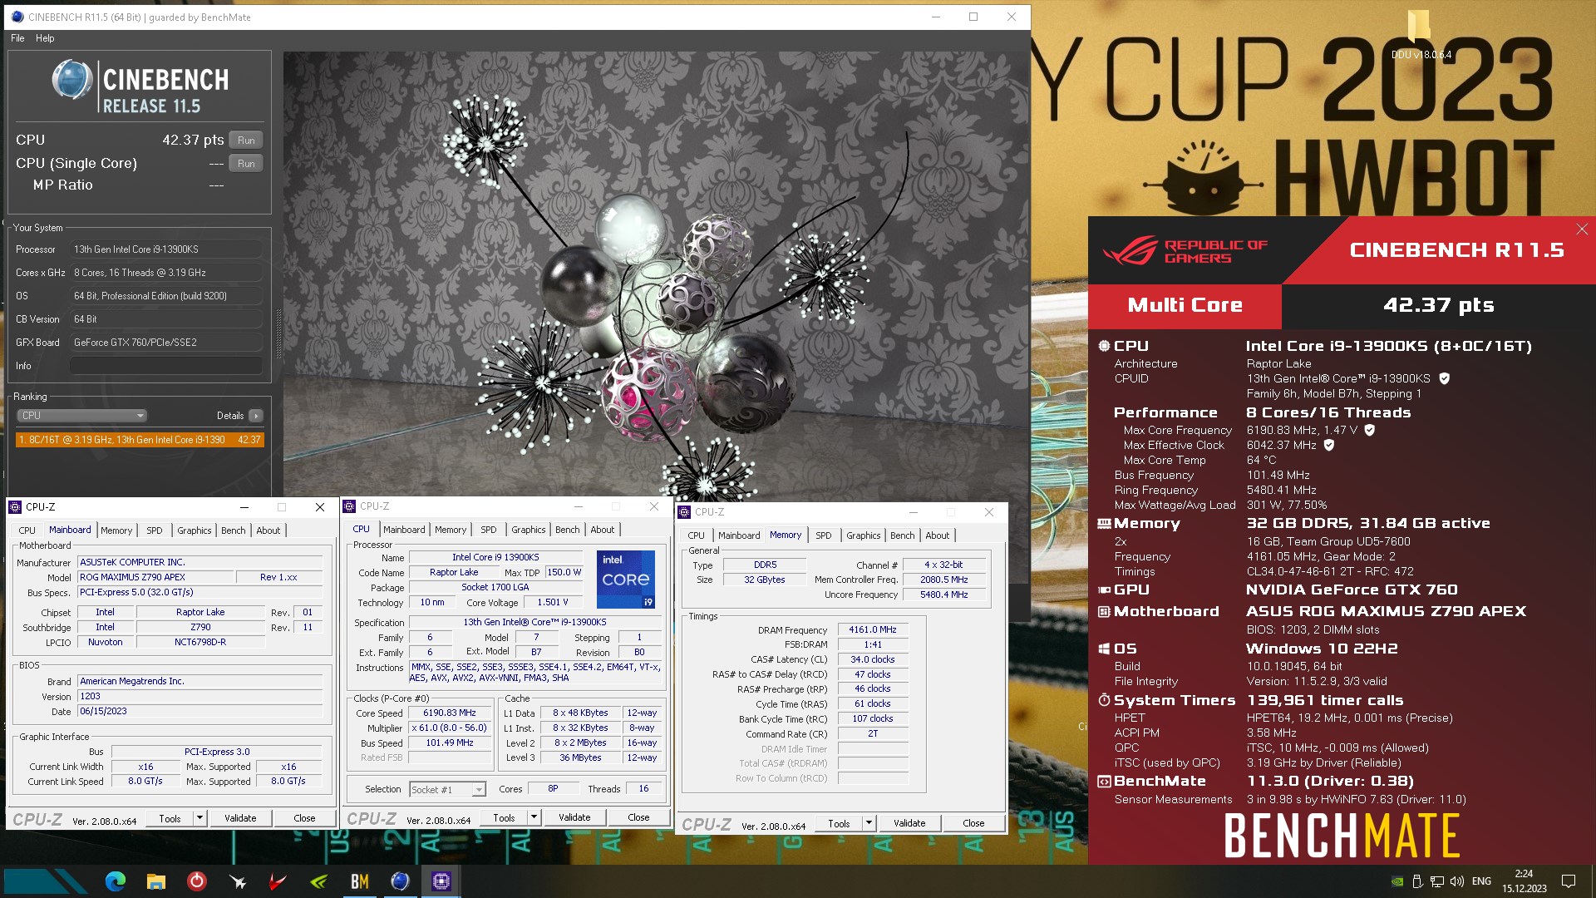
Task: Open the Socket #1 selection dropdown
Action: tap(447, 789)
